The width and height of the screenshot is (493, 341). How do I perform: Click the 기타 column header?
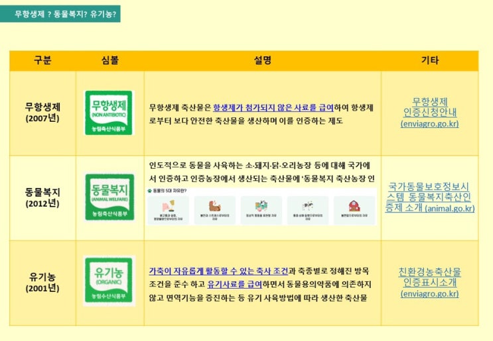430,60
